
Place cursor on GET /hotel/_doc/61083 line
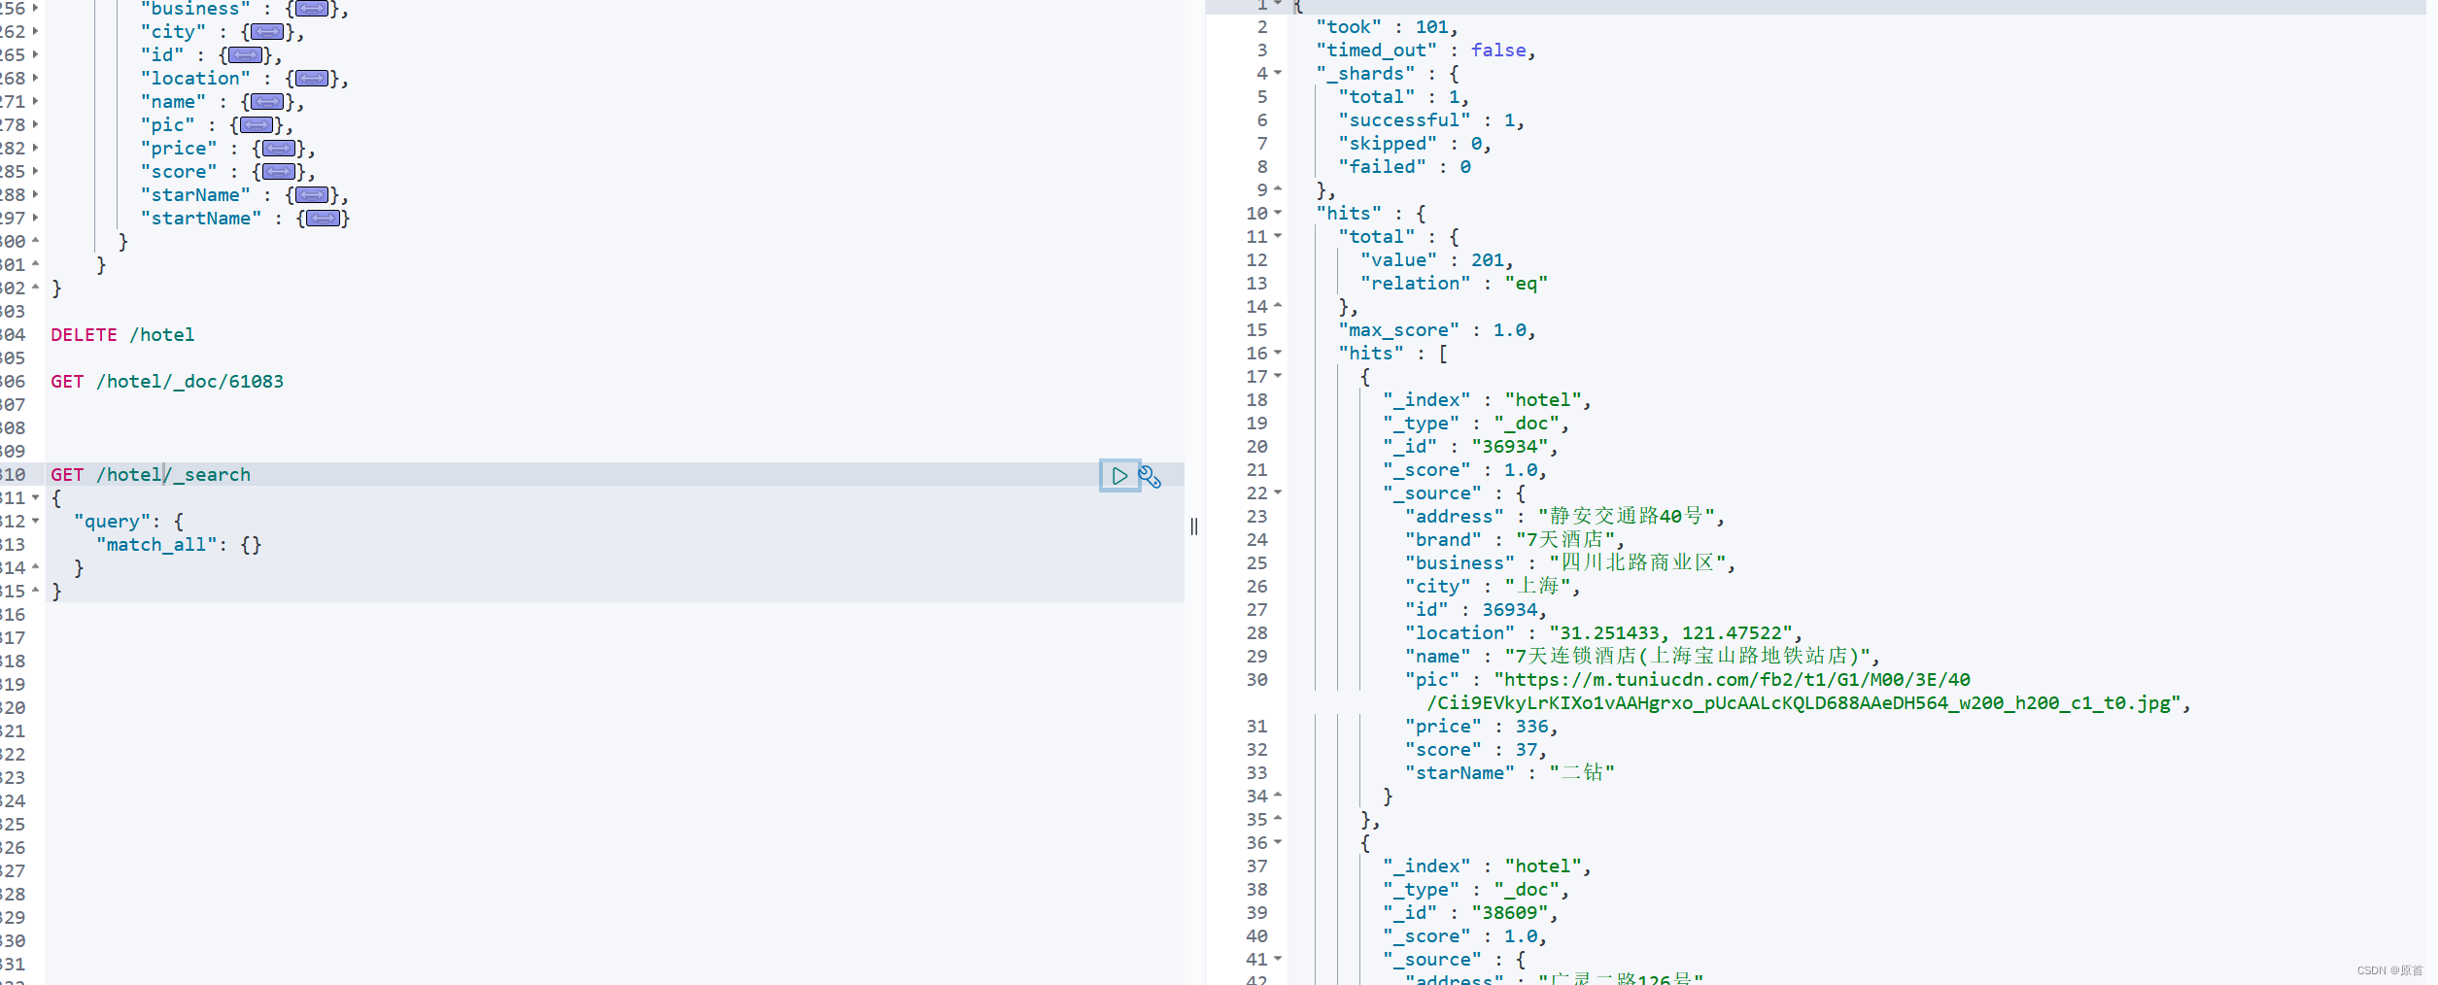[167, 382]
